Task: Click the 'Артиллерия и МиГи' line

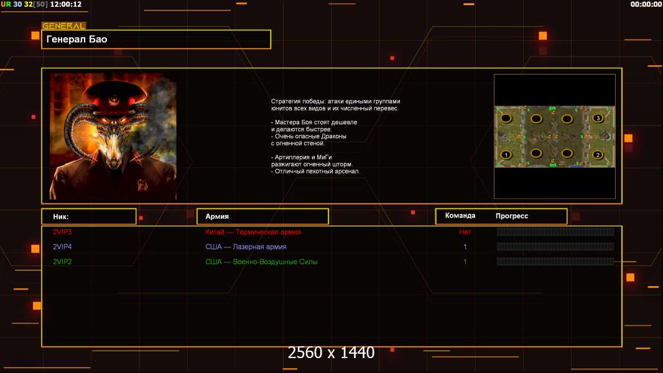Action: tap(303, 157)
